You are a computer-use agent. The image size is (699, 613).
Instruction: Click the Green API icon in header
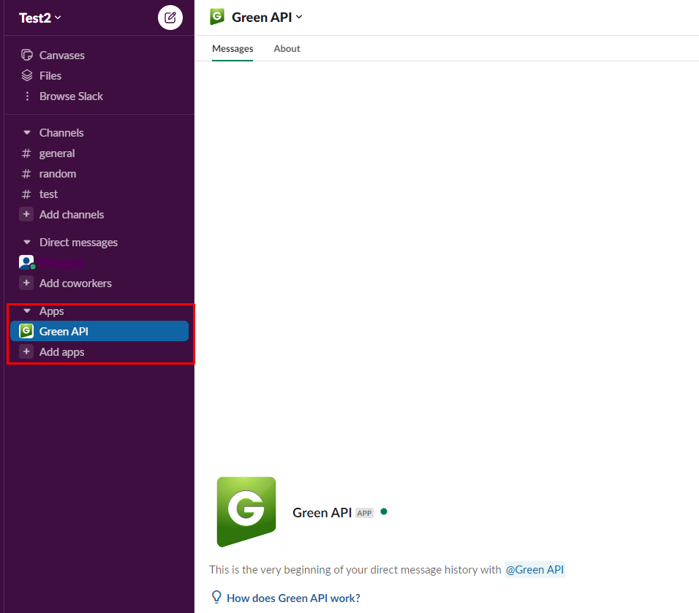point(217,17)
